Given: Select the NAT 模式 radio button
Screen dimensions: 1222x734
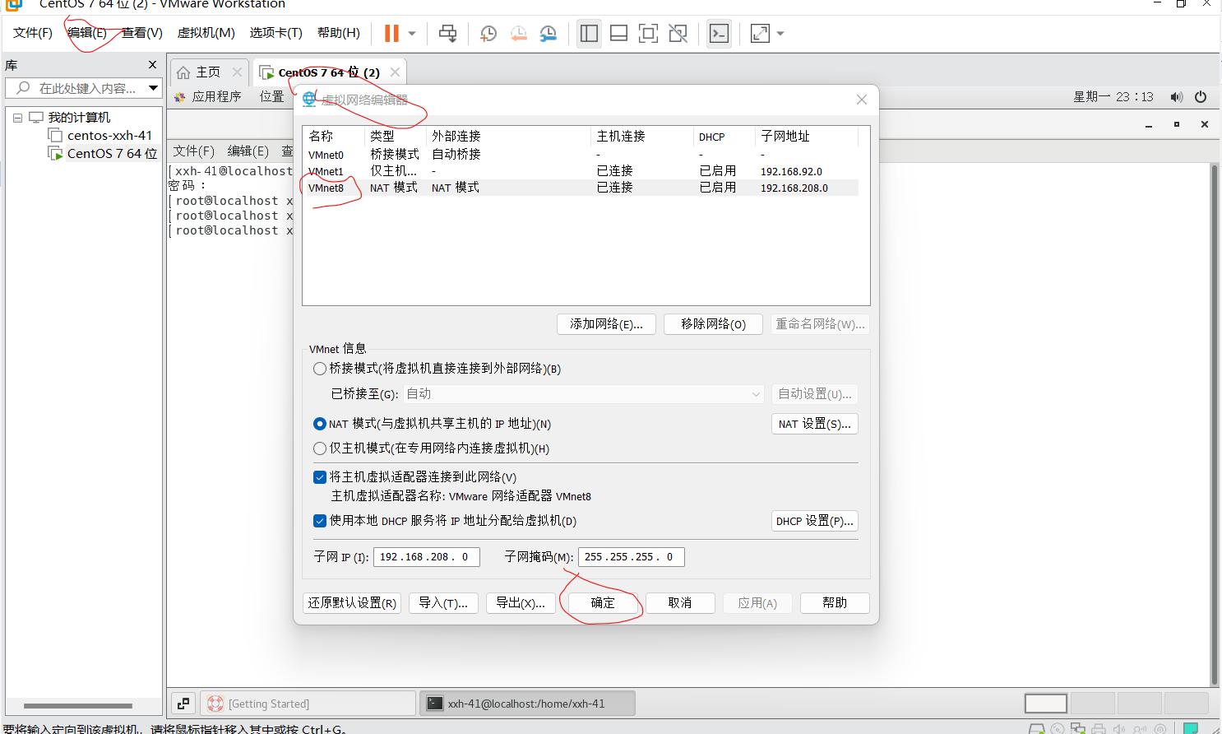Looking at the screenshot, I should (320, 424).
